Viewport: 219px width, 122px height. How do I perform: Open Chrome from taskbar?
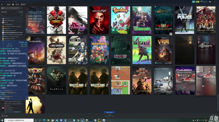tap(78, 120)
